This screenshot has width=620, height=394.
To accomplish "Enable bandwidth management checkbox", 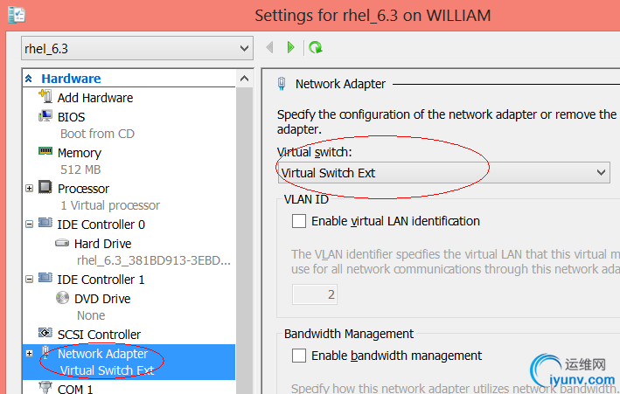I will (299, 356).
